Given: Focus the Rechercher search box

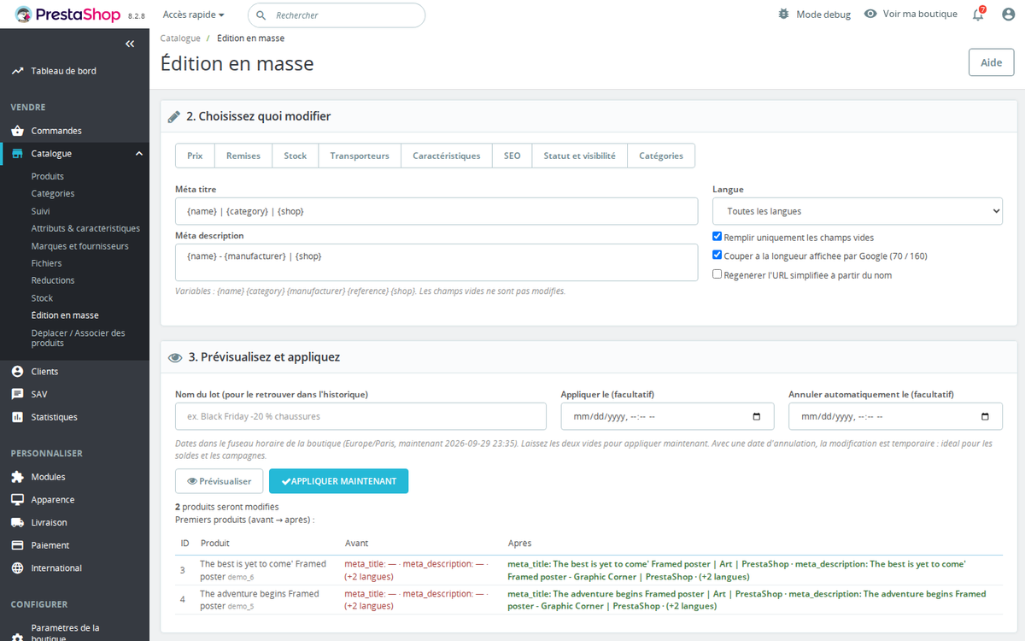Looking at the screenshot, I should [337, 15].
